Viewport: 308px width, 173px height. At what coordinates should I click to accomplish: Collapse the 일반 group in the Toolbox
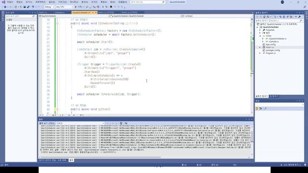tap(7, 20)
